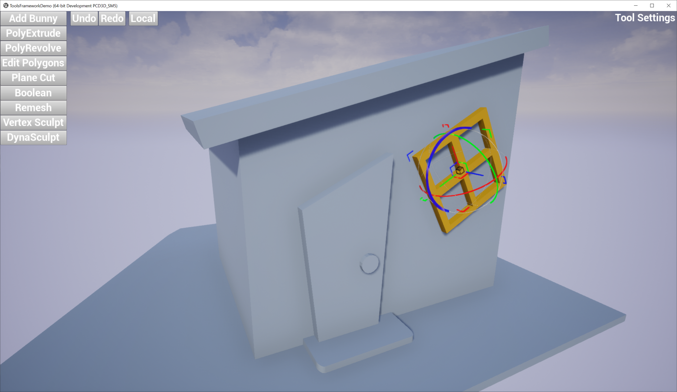Select the DynaSculpt tool
Viewport: 677px width, 392px height.
pos(33,137)
